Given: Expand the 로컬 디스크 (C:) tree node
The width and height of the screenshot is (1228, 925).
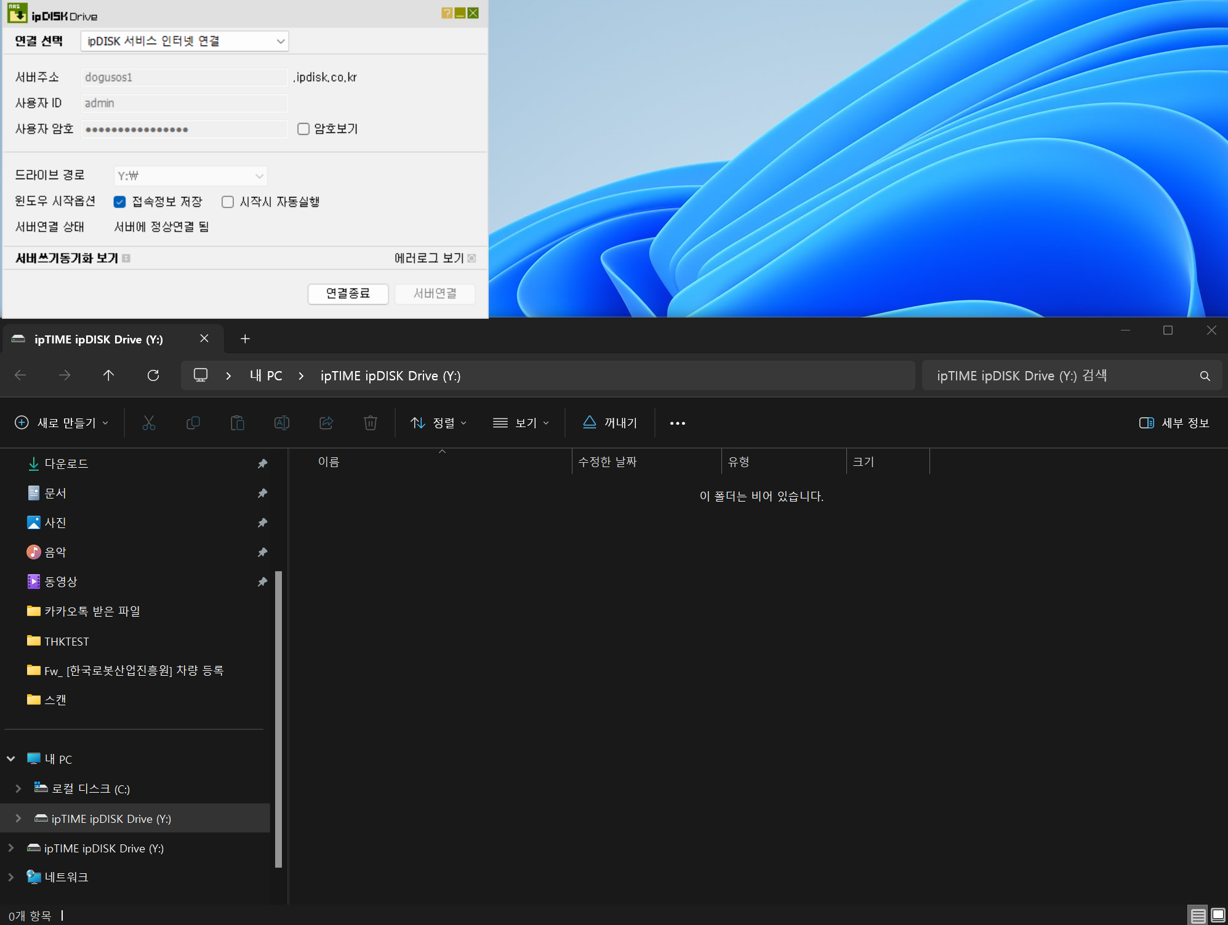Looking at the screenshot, I should point(18,788).
